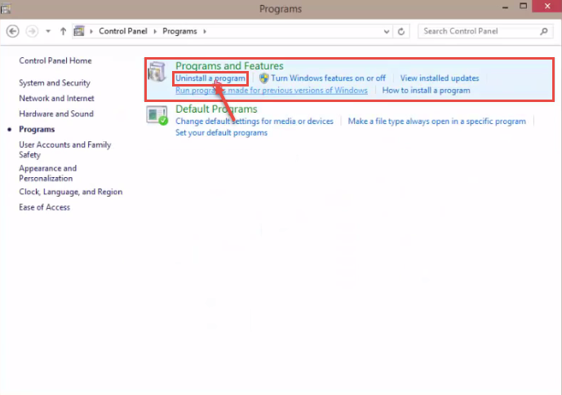This screenshot has width=562, height=395.
Task: Open Turn Windows features on or off
Action: pos(329,78)
